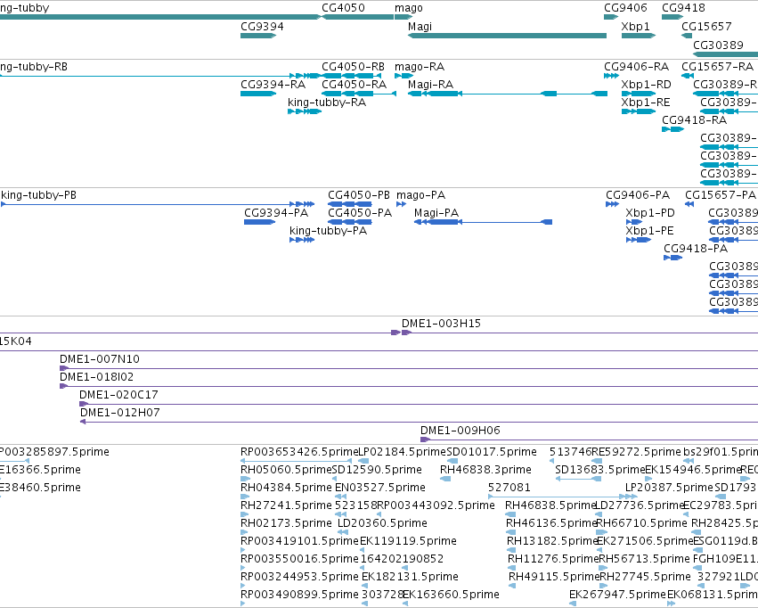Select the DME1-003H15 BAC label
Image resolution: width=758 pixels, height=608 pixels.
442,324
